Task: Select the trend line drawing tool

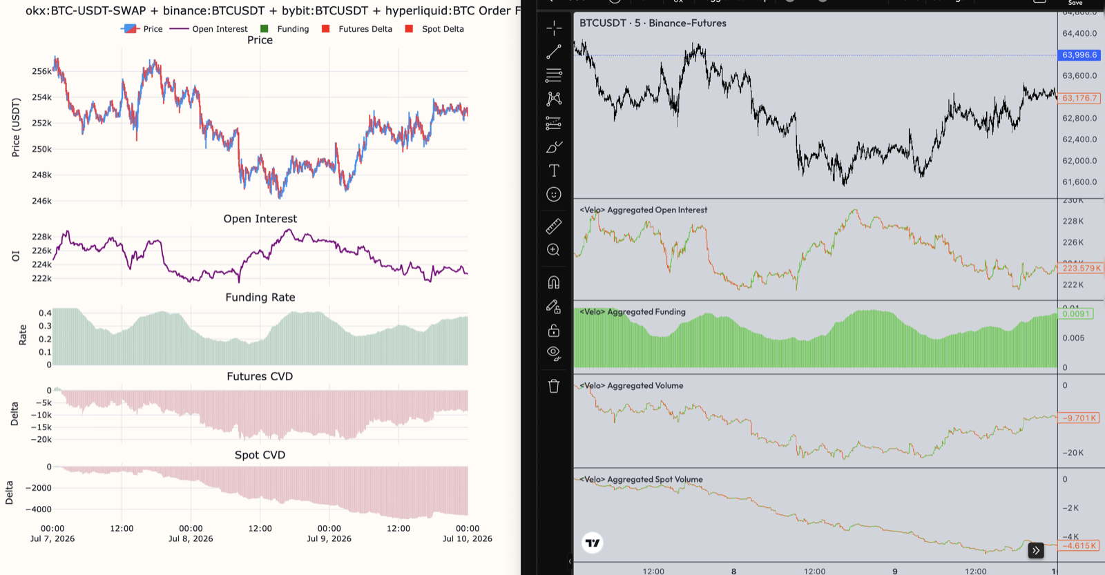Action: click(554, 52)
